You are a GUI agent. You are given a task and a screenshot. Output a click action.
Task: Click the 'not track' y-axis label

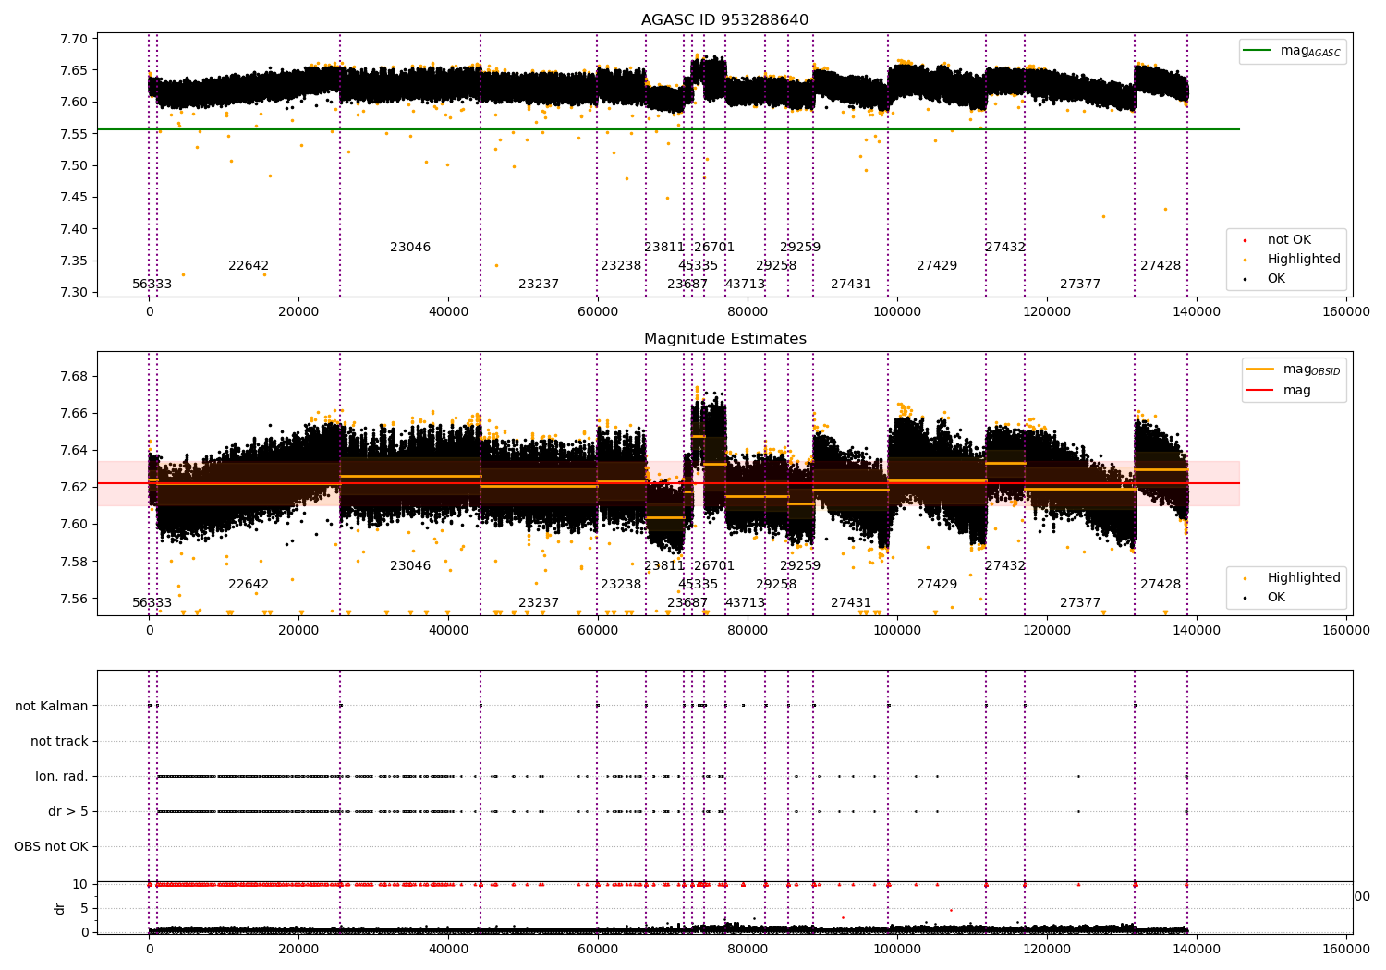59,741
